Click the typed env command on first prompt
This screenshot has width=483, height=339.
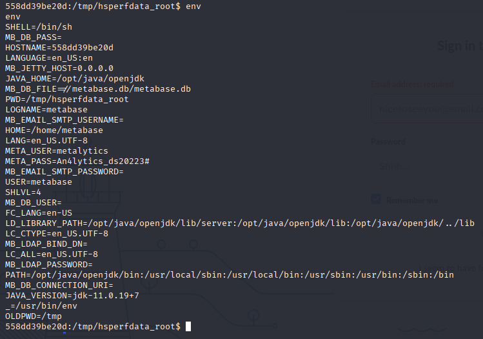(x=193, y=6)
